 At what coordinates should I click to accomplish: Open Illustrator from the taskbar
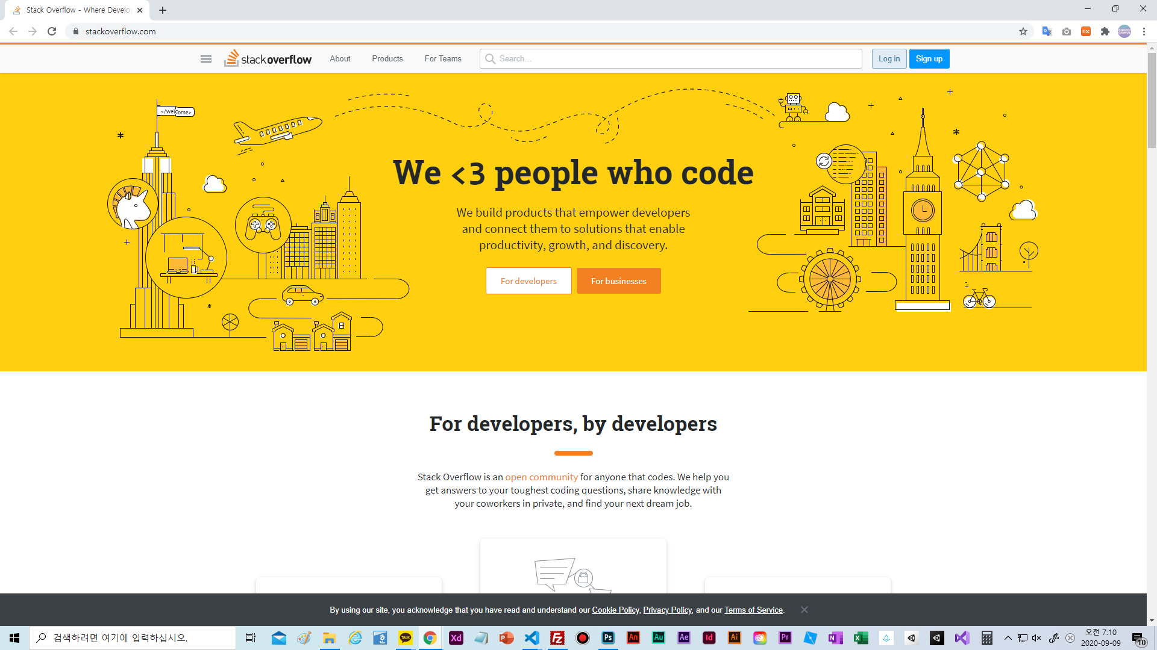point(735,638)
